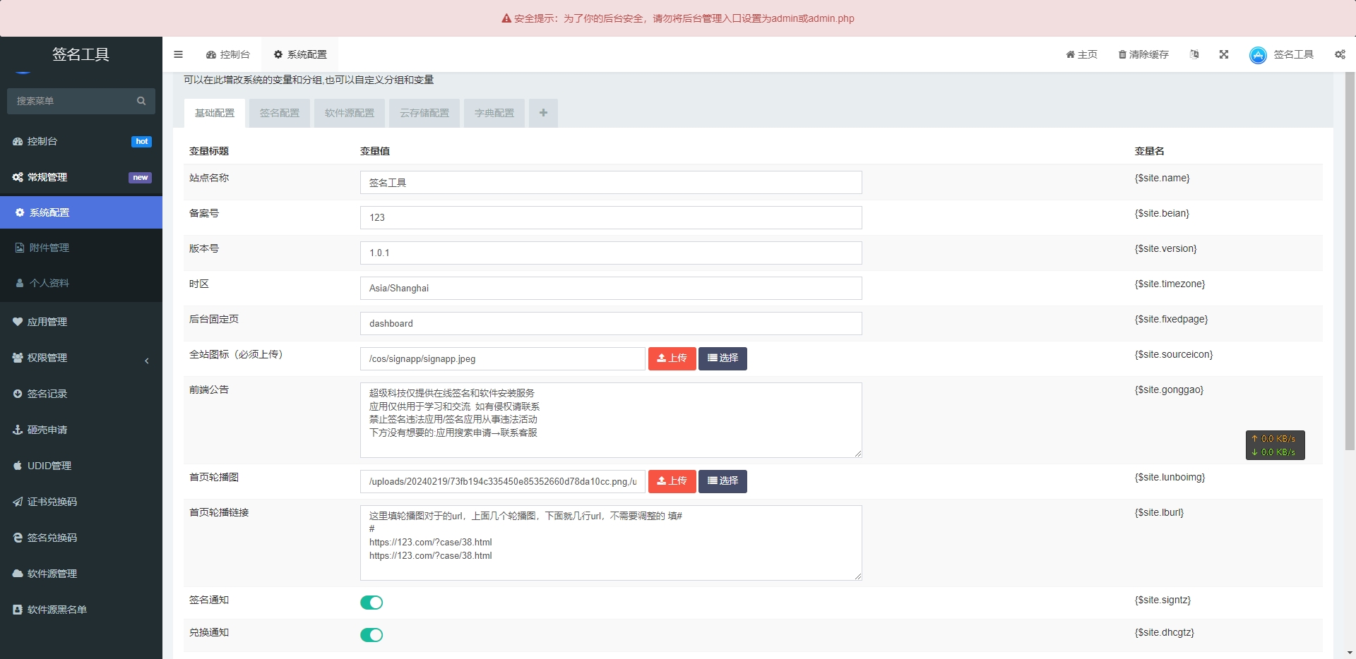This screenshot has height=659, width=1356.
Task: Switch to the 签名配置 tab
Action: click(x=280, y=113)
